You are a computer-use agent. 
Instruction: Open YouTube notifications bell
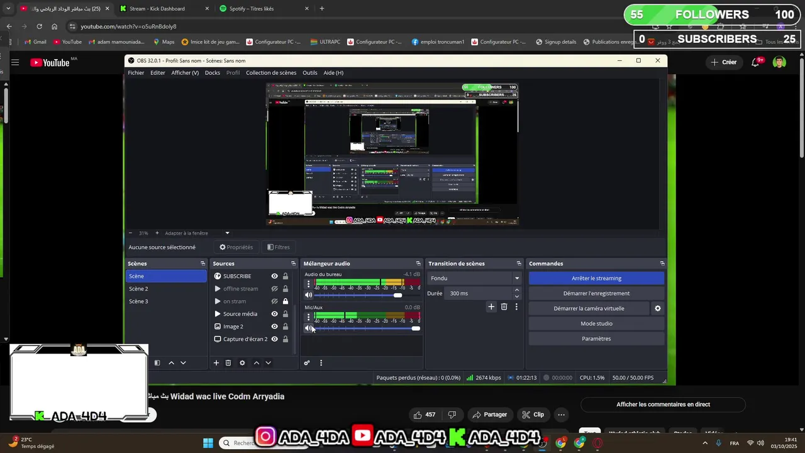756,62
